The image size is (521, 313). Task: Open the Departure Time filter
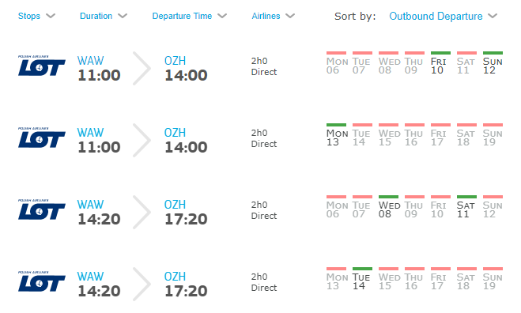190,16
